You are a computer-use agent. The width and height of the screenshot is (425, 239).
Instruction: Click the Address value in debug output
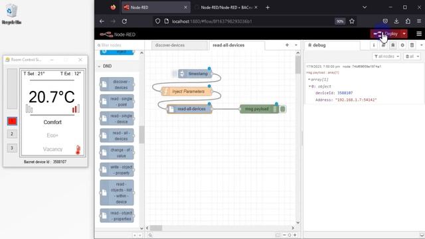356,100
